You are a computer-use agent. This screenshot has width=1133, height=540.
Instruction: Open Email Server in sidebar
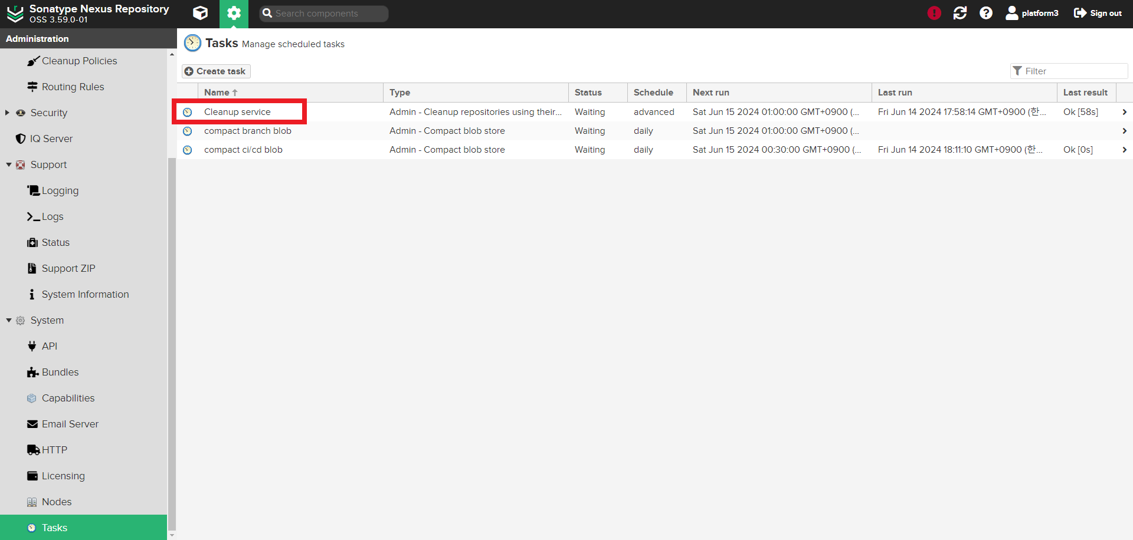pyautogui.click(x=70, y=424)
